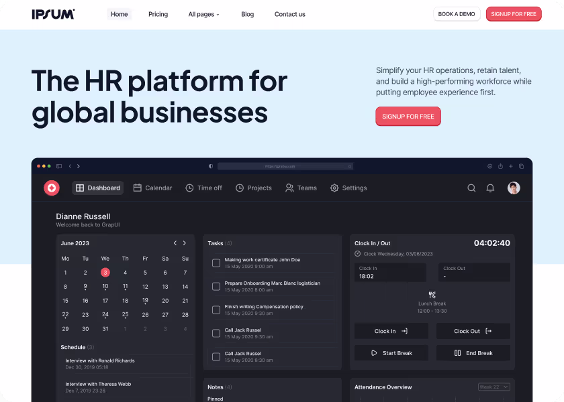Select the Dashboard tab
The image size is (564, 402).
(98, 188)
